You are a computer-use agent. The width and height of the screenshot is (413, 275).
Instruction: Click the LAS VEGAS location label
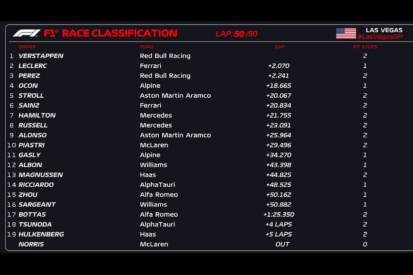384,30
